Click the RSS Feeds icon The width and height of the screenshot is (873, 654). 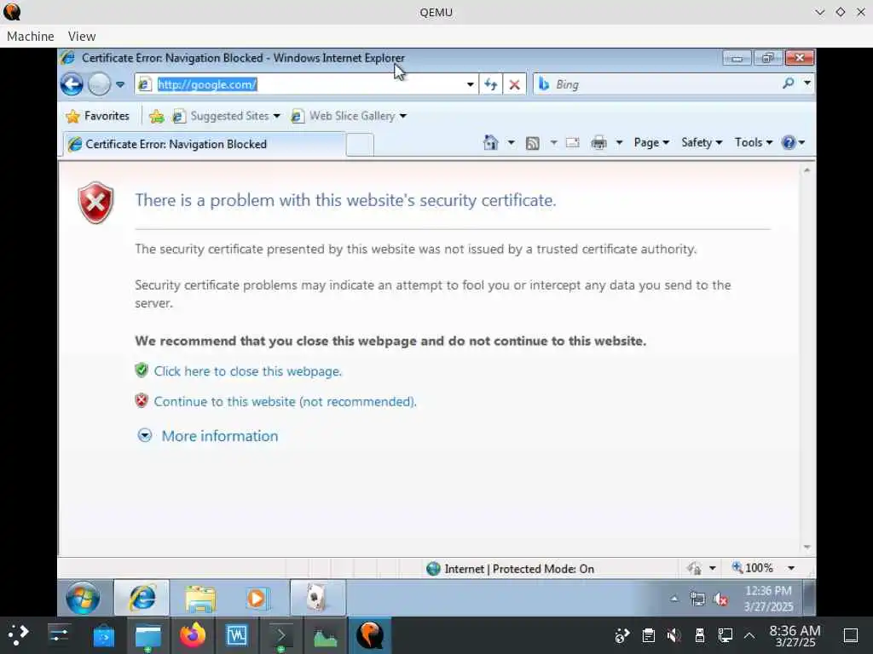[x=532, y=143]
